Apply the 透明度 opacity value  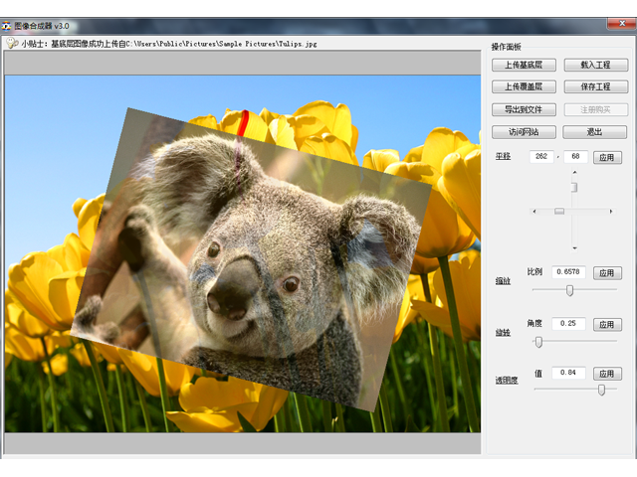[x=607, y=374]
